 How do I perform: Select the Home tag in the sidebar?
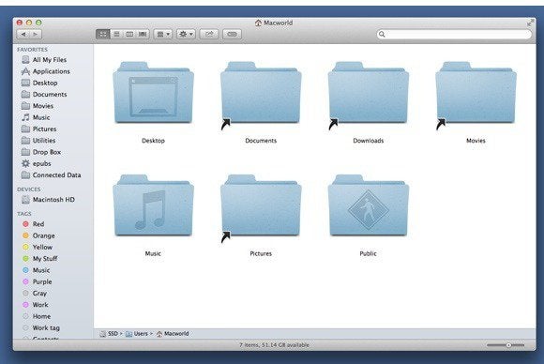tap(37, 316)
